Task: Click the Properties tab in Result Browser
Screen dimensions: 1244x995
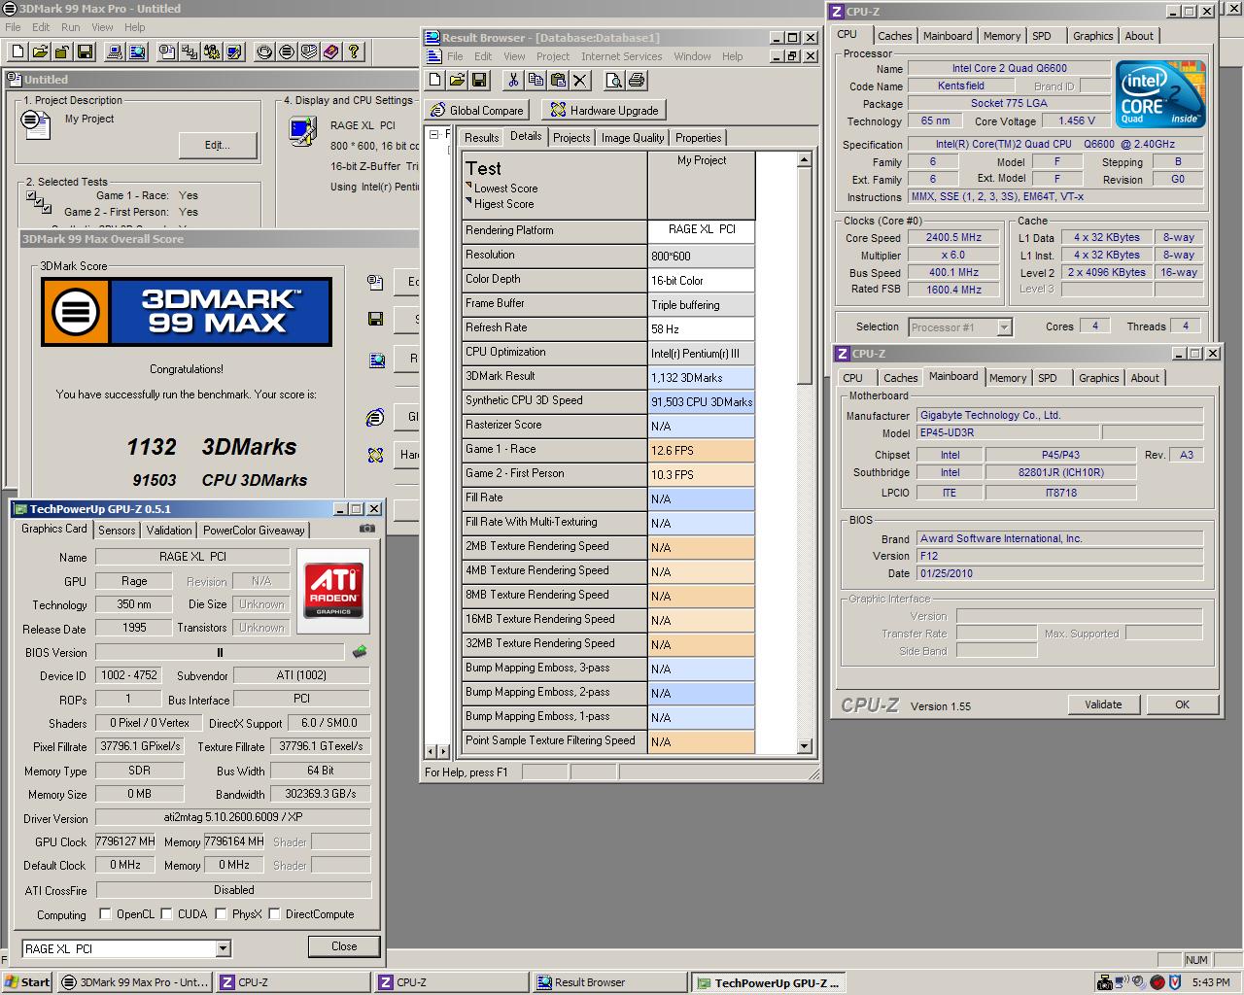Action: tap(698, 138)
